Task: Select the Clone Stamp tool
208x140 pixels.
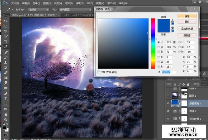Action: 6,62
